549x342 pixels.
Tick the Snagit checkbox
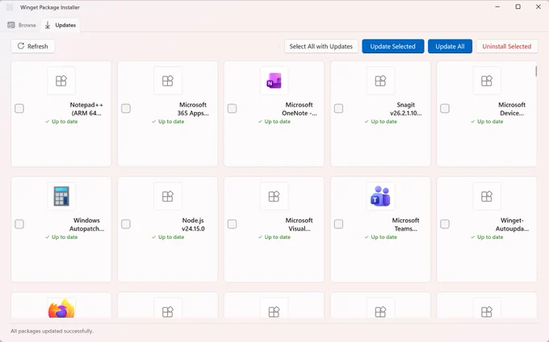point(338,108)
